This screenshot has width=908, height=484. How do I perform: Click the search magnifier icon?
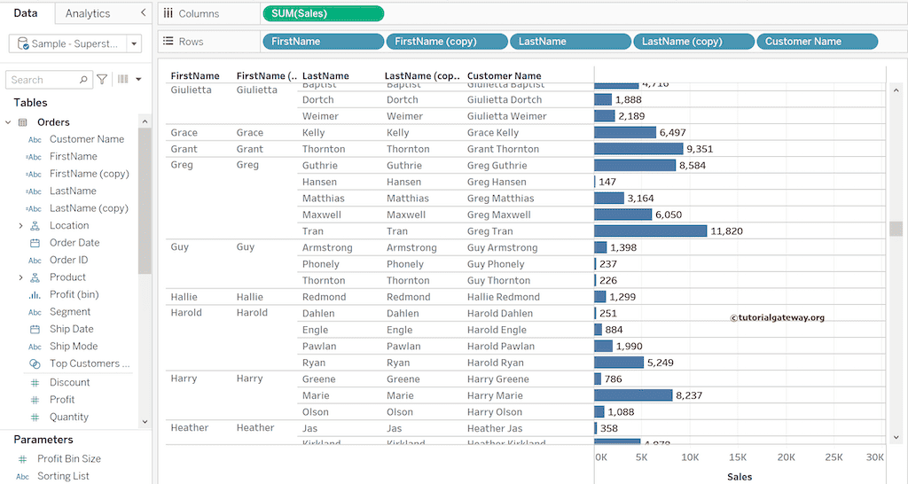[83, 80]
